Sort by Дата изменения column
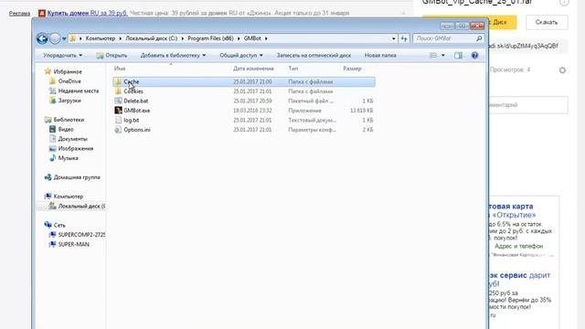585x329 pixels. (x=253, y=69)
